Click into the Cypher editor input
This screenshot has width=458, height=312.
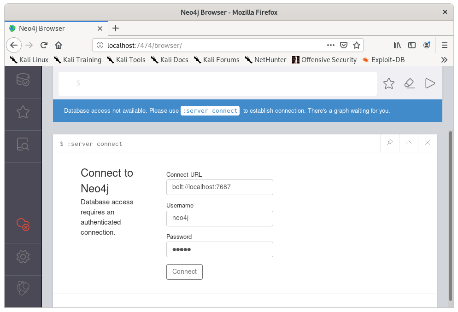pos(217,84)
